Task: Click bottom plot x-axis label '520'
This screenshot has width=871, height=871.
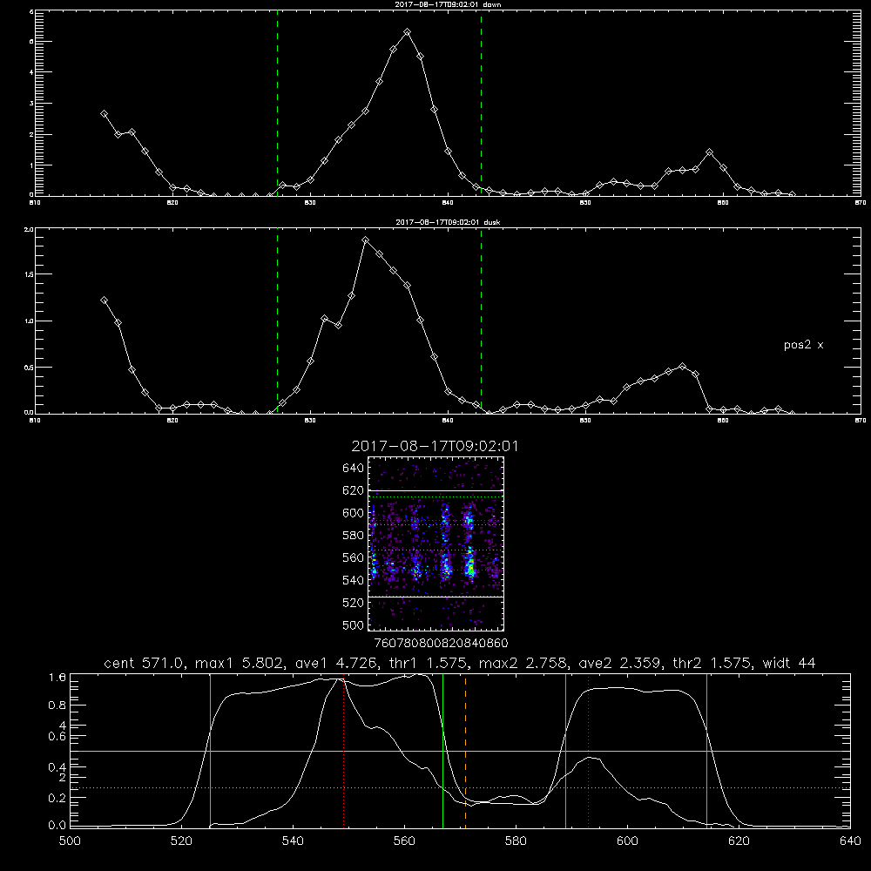Action: tap(181, 841)
